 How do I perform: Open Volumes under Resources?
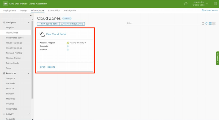tap(10, 104)
